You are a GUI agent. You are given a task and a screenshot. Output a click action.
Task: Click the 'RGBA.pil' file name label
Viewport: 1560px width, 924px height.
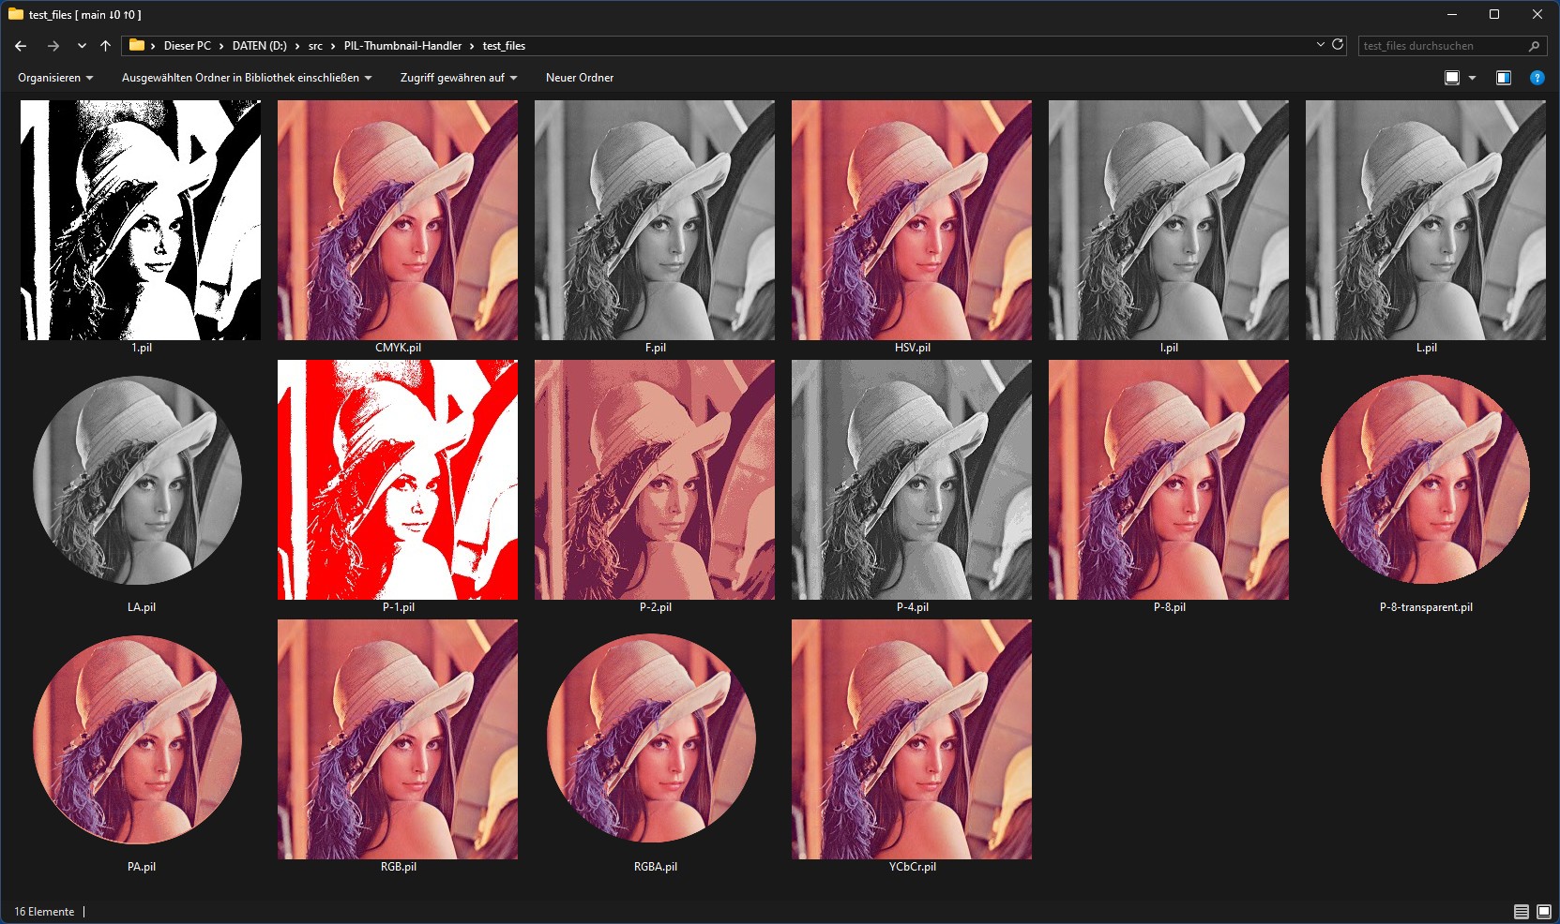click(655, 867)
